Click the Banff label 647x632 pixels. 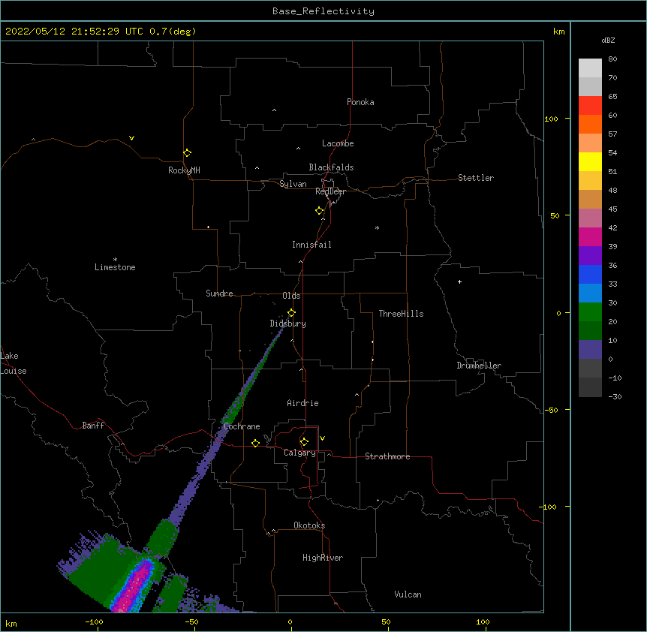(x=93, y=426)
